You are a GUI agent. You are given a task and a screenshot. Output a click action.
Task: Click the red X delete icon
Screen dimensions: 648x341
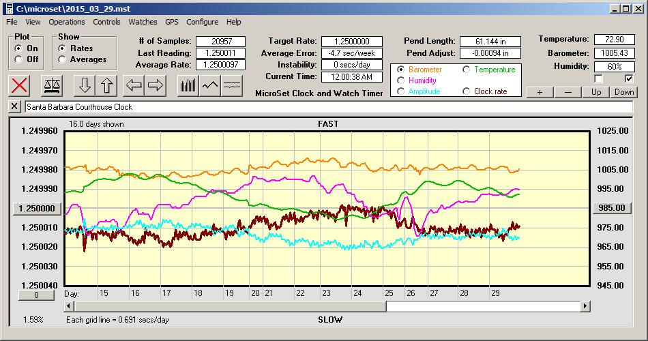pos(19,85)
